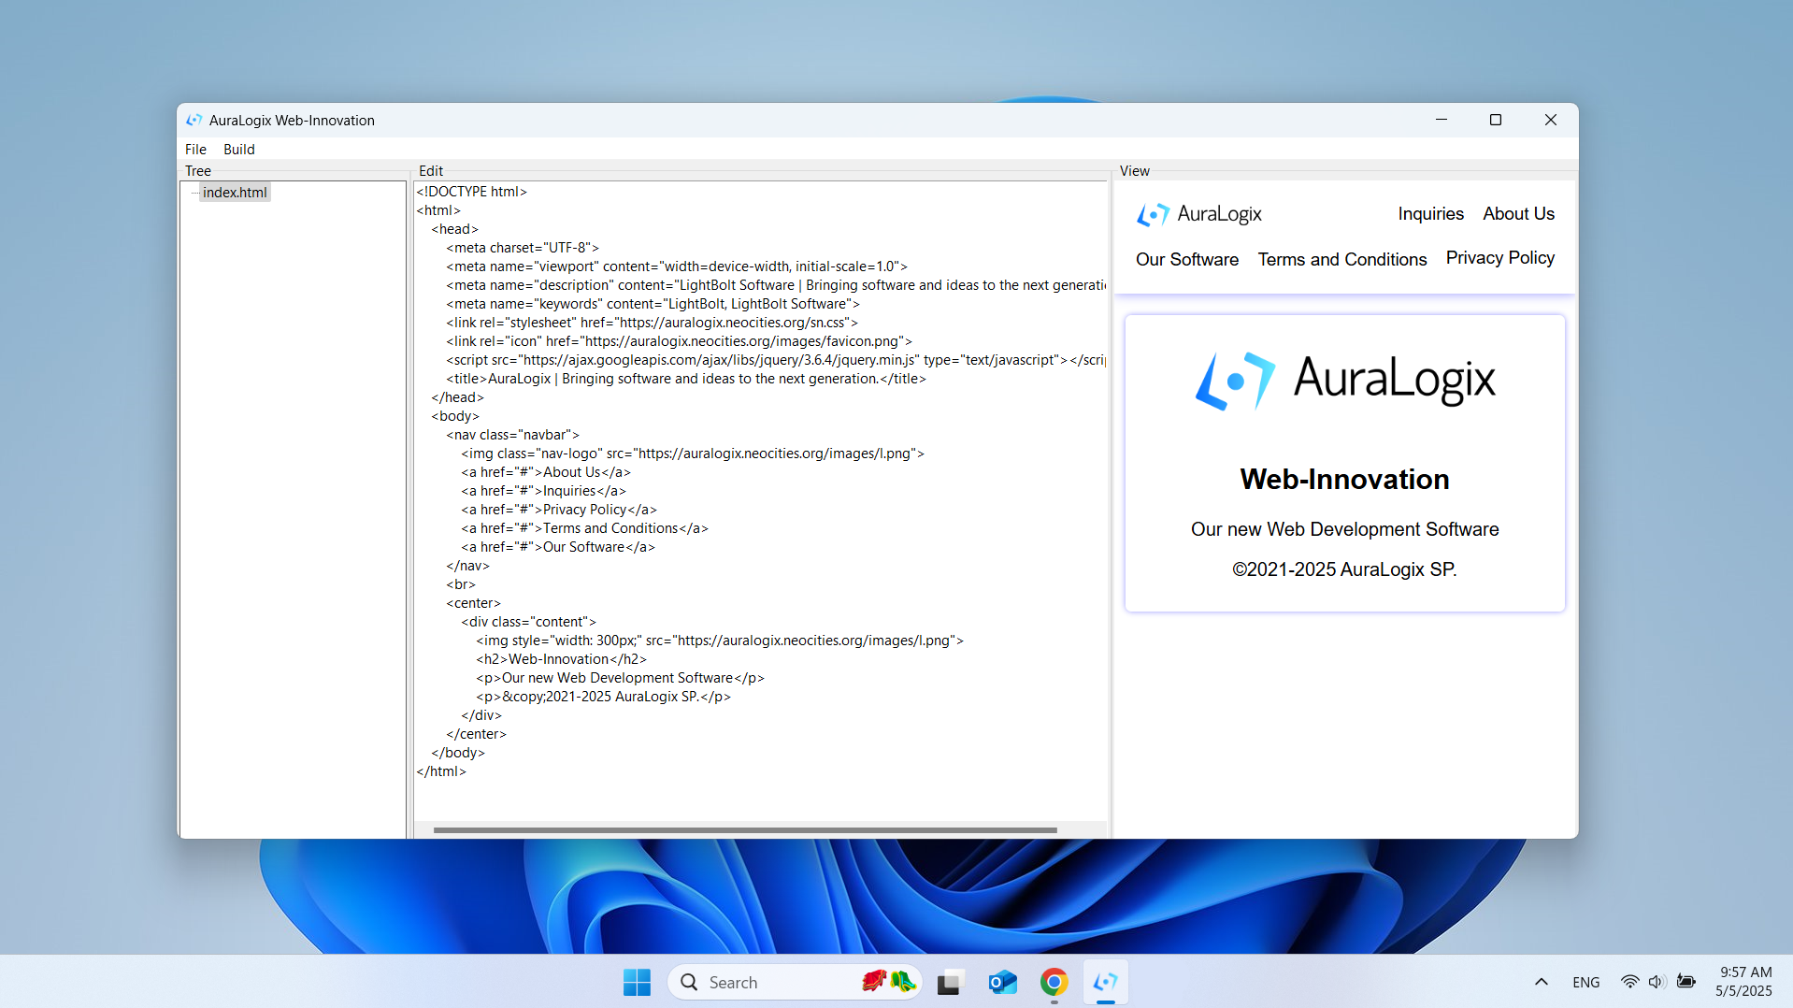Screen dimensions: 1793x1008
Task: Open Google Chrome from the taskbar
Action: point(1054,982)
